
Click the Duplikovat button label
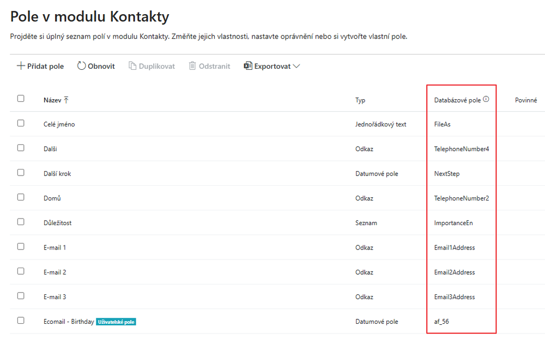pyautogui.click(x=157, y=66)
